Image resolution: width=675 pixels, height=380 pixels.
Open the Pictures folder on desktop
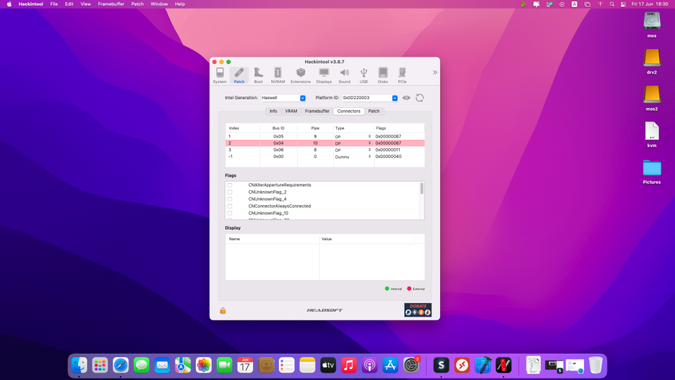652,171
